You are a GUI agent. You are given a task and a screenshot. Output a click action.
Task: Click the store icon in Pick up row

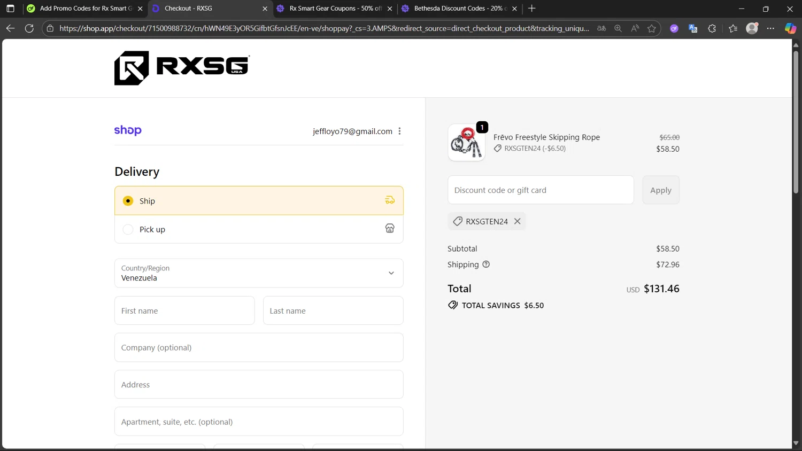tap(390, 228)
